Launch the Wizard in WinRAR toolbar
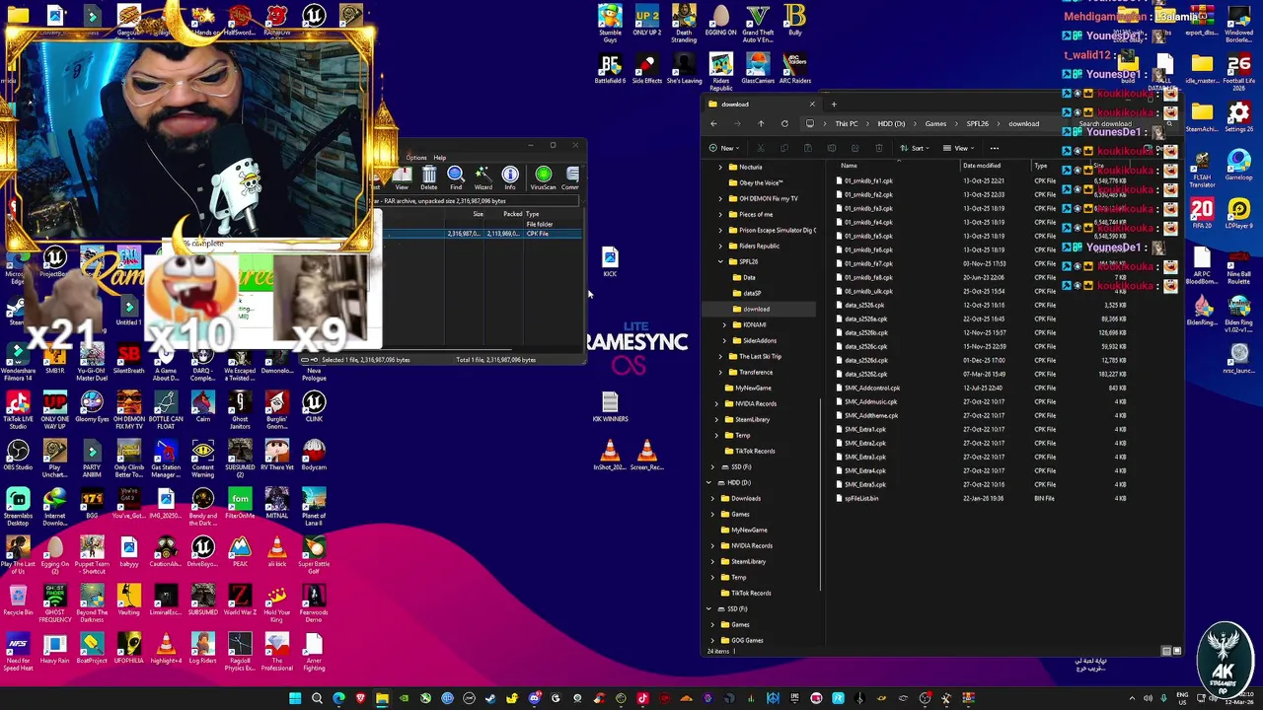Screen dimensions: 1263x710 coord(483,178)
